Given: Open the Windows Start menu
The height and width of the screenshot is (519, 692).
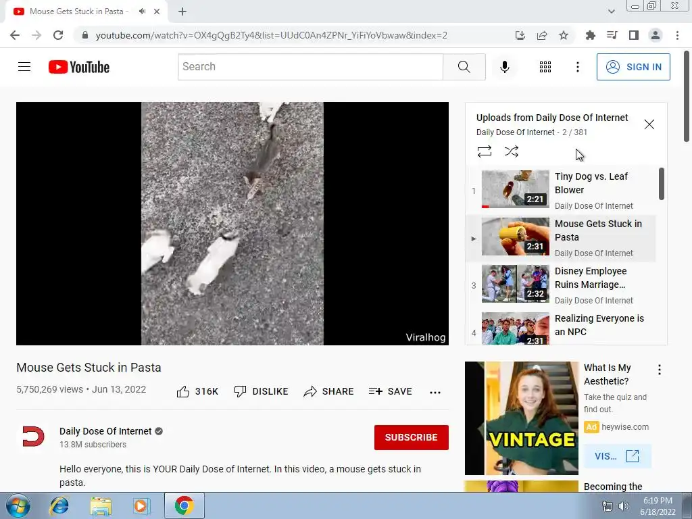Looking at the screenshot, I should 18,505.
